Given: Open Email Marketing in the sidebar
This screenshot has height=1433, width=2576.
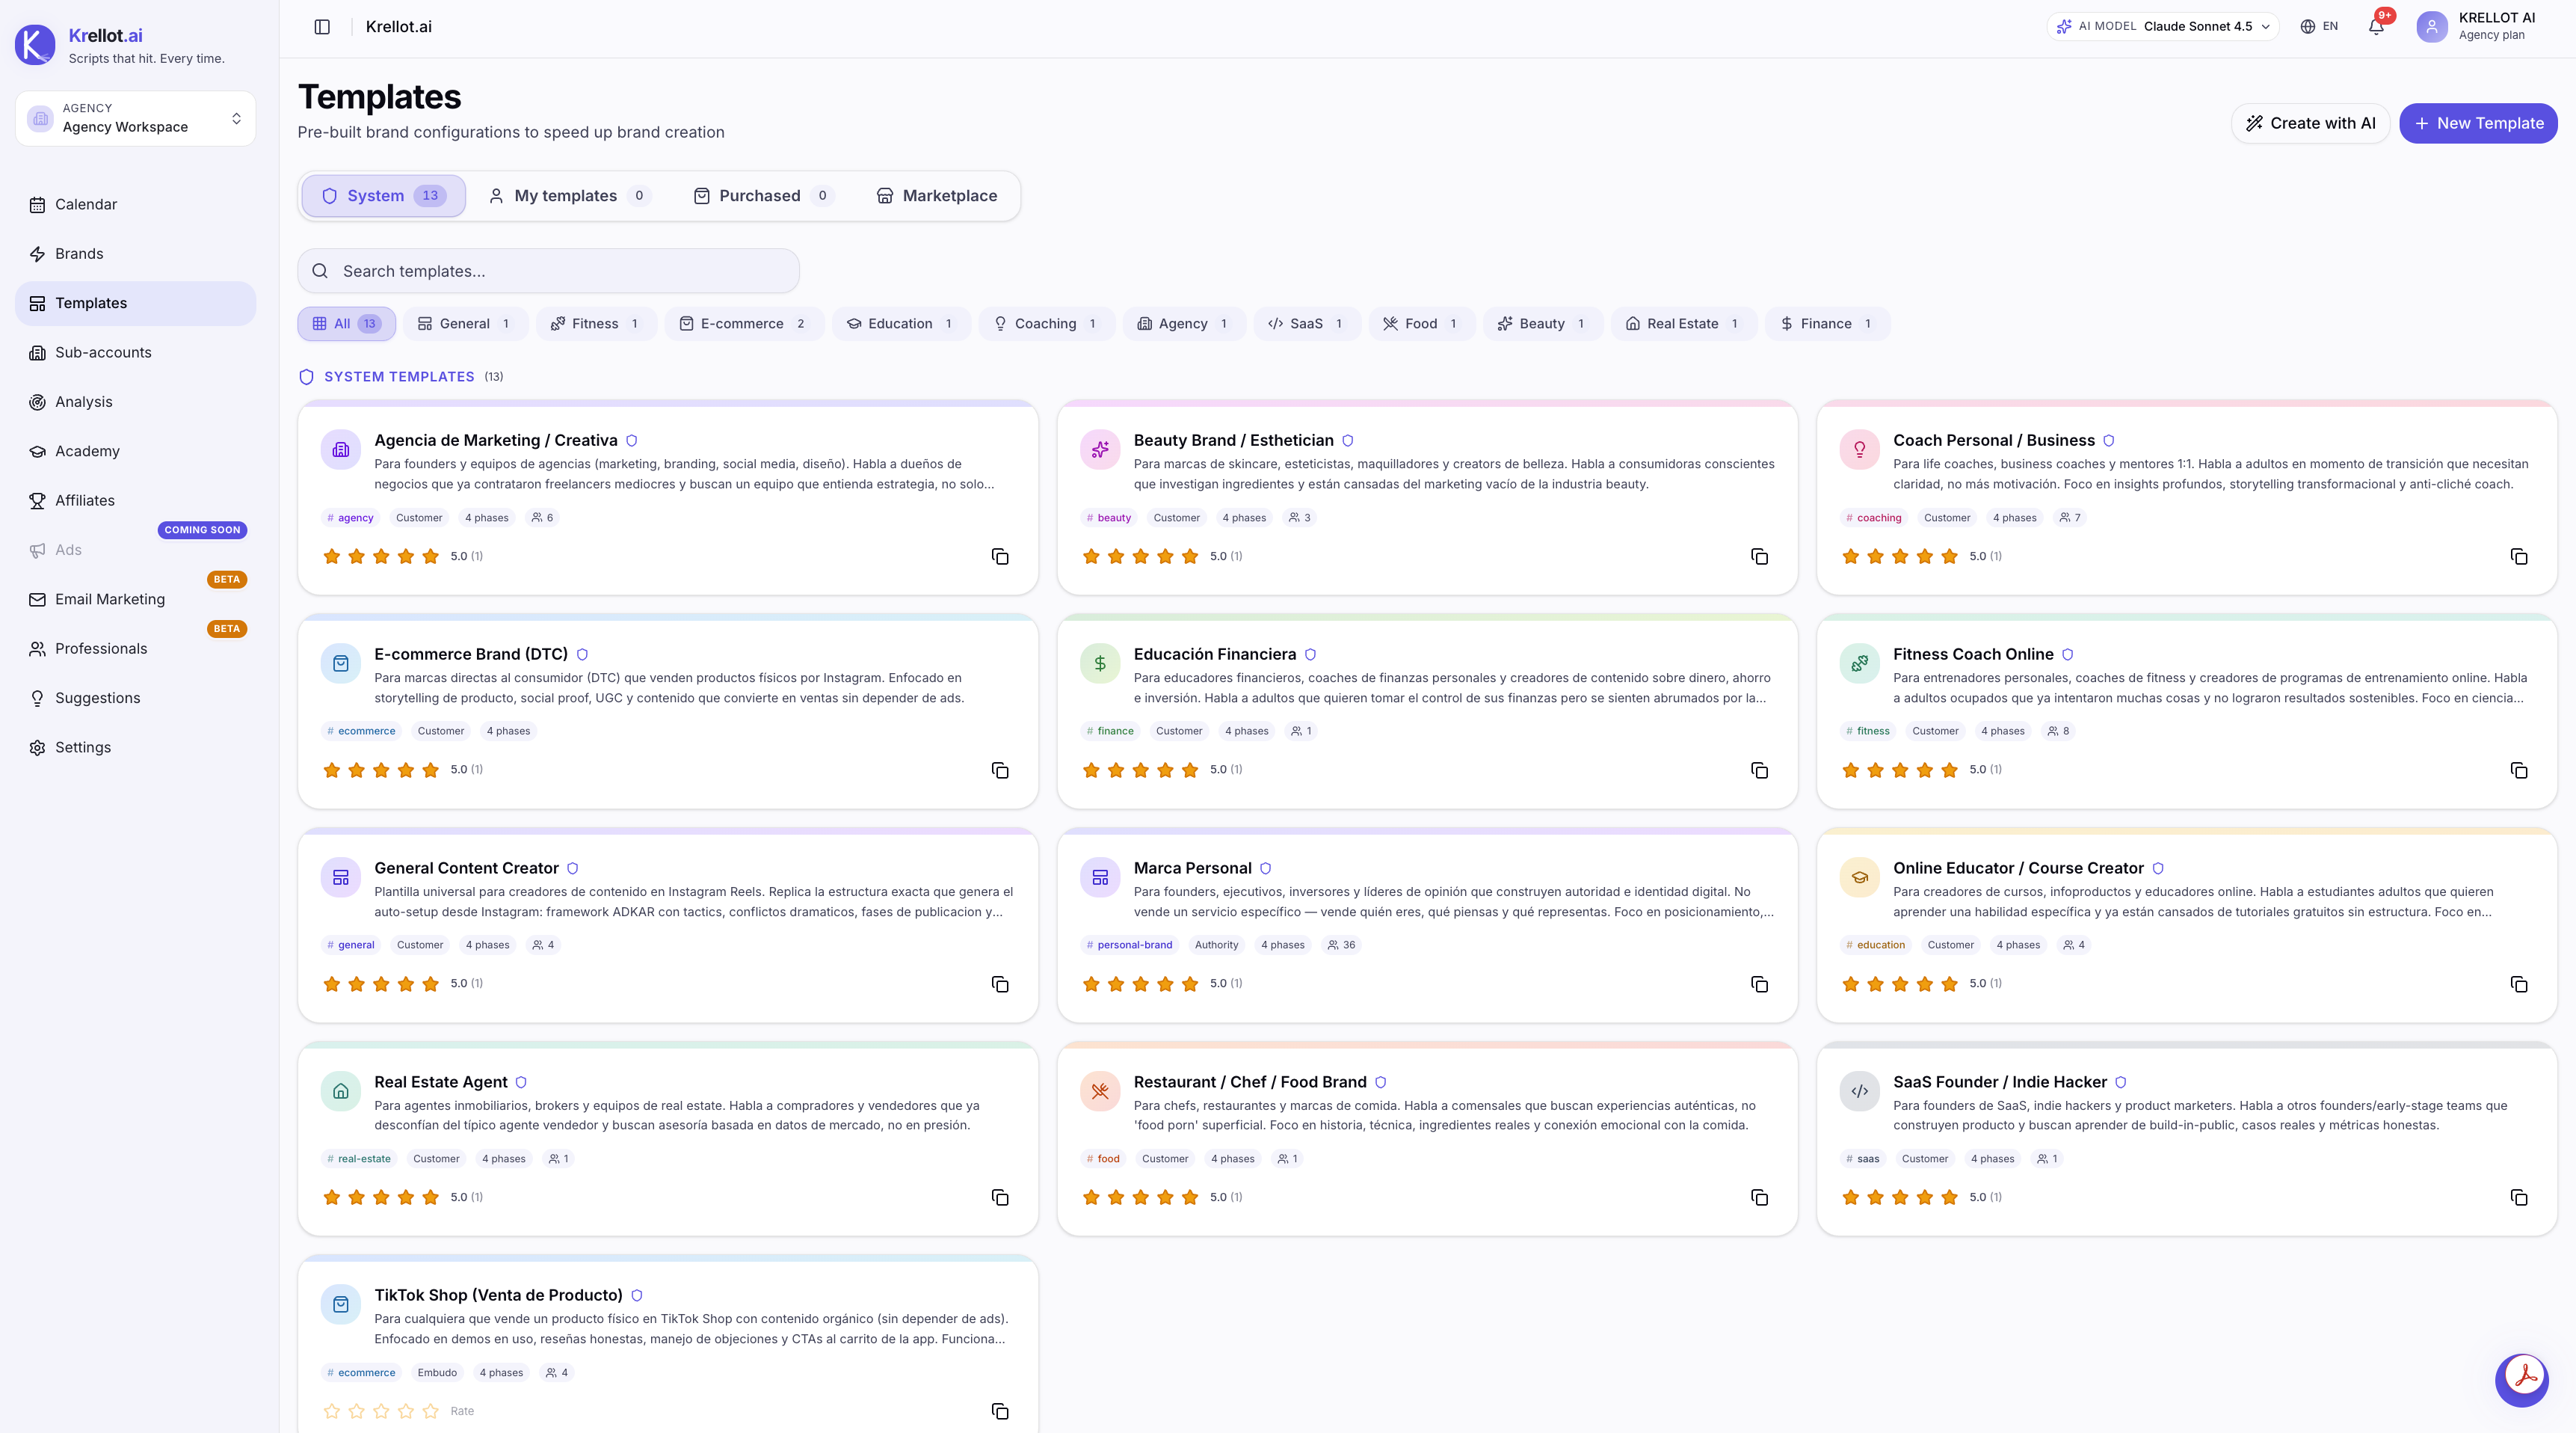Looking at the screenshot, I should click(136, 599).
